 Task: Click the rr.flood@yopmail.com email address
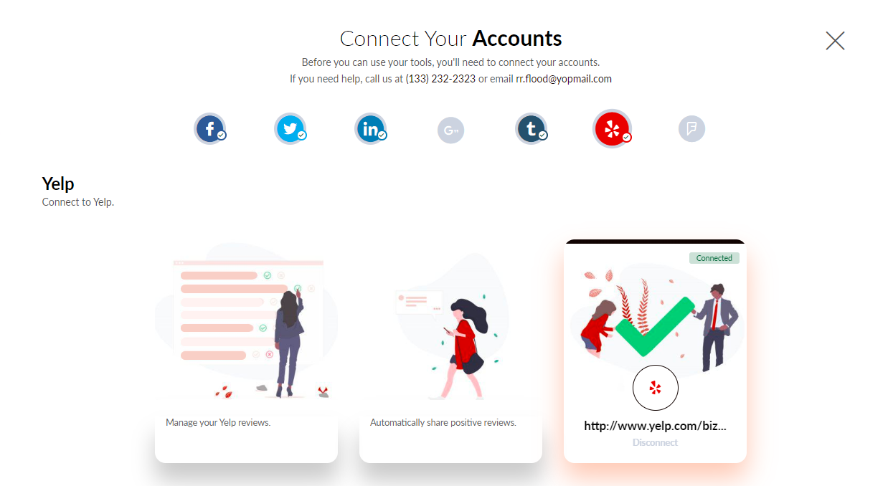[564, 79]
